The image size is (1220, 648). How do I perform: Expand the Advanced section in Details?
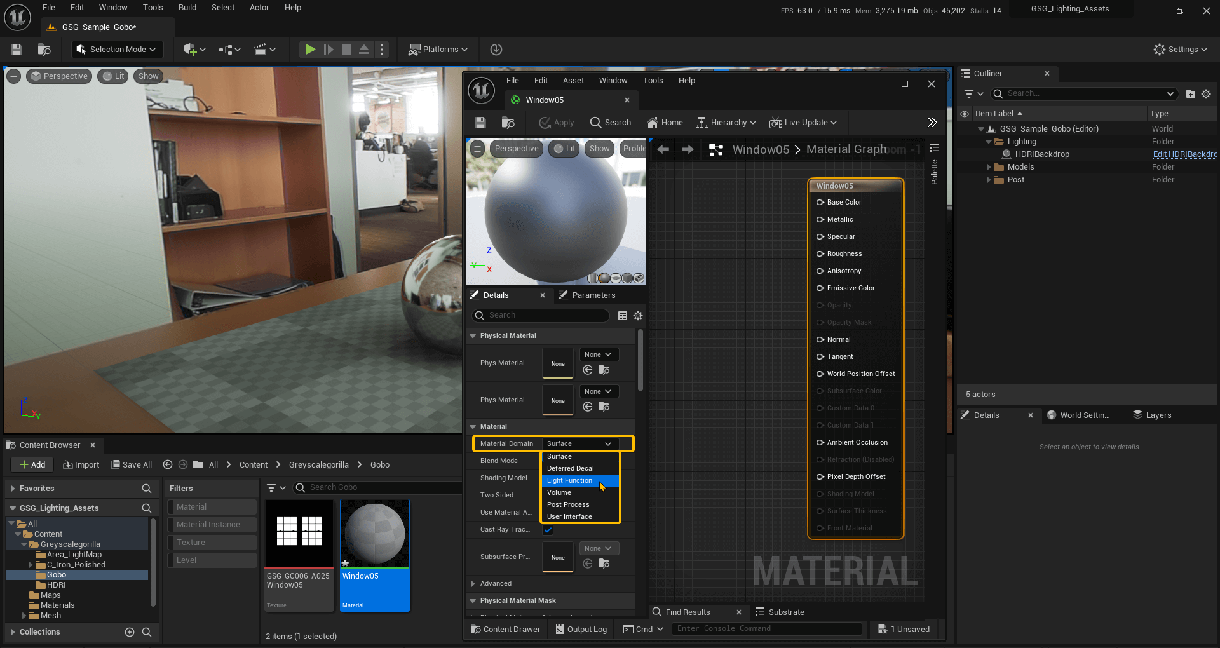(473, 584)
